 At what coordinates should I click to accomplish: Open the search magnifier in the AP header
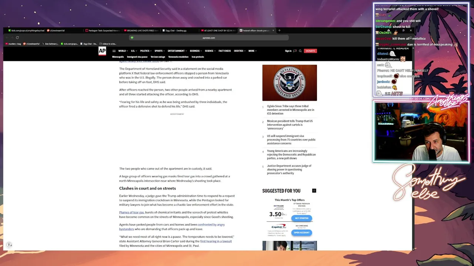[x=300, y=51]
